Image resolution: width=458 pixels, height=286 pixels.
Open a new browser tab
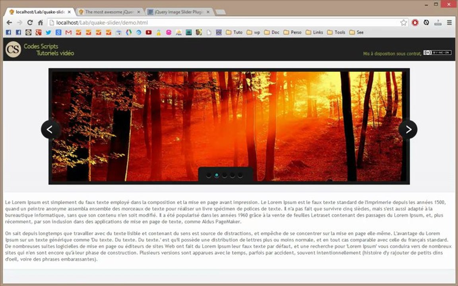pos(221,12)
